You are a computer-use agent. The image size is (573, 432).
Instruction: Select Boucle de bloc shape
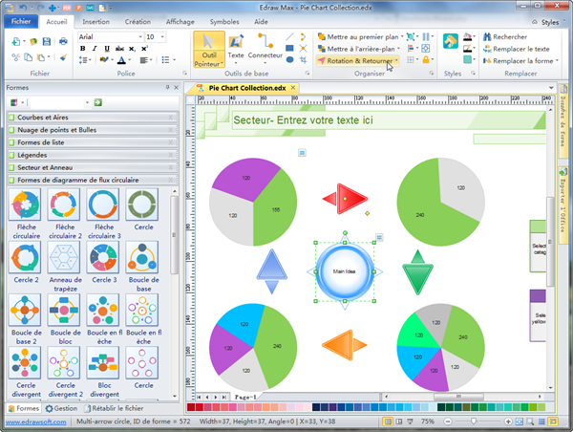[64, 311]
